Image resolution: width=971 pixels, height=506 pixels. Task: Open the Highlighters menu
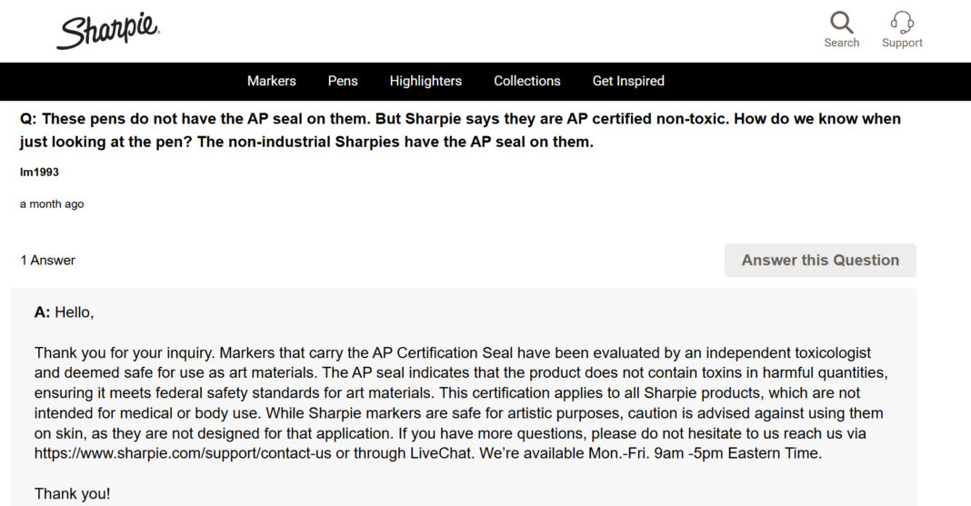(x=425, y=81)
